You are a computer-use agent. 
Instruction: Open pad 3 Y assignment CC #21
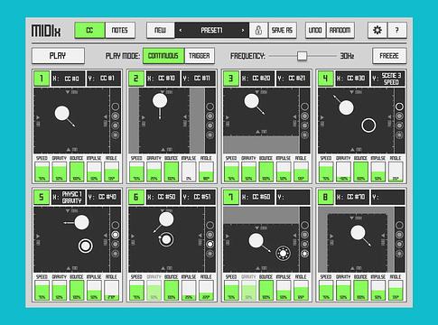point(294,79)
